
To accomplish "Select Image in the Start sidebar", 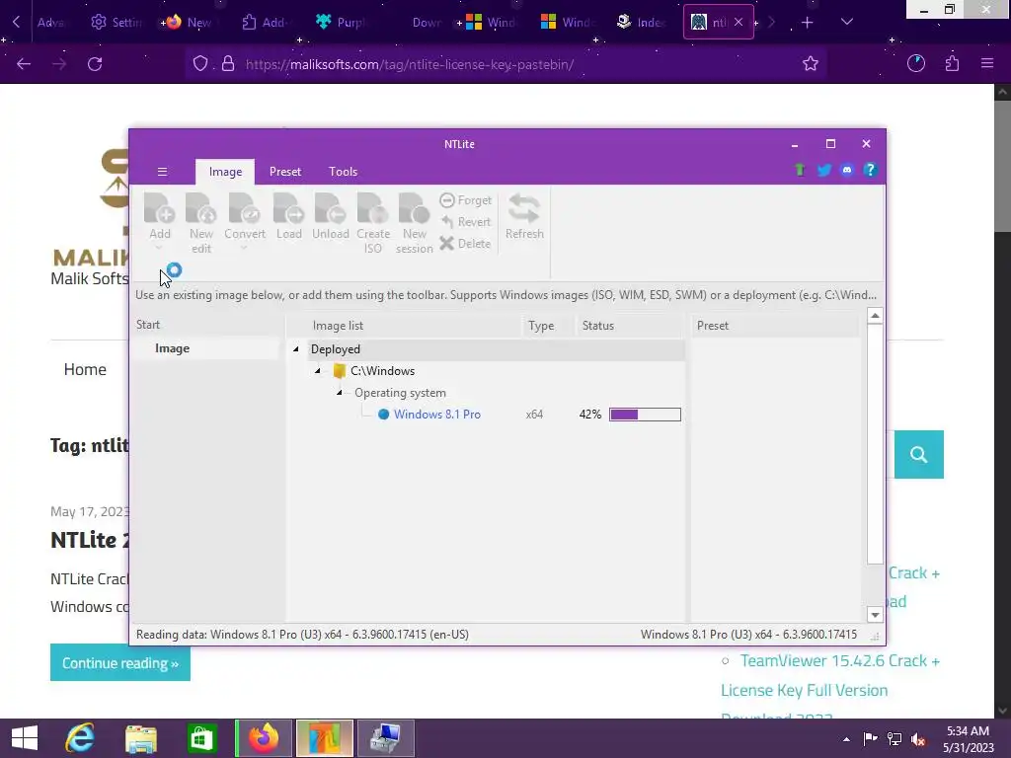I will (172, 348).
